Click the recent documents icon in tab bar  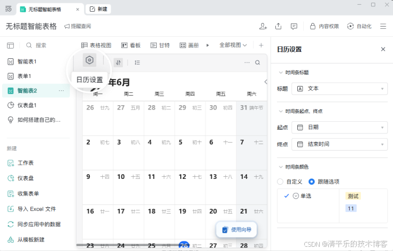point(8,9)
